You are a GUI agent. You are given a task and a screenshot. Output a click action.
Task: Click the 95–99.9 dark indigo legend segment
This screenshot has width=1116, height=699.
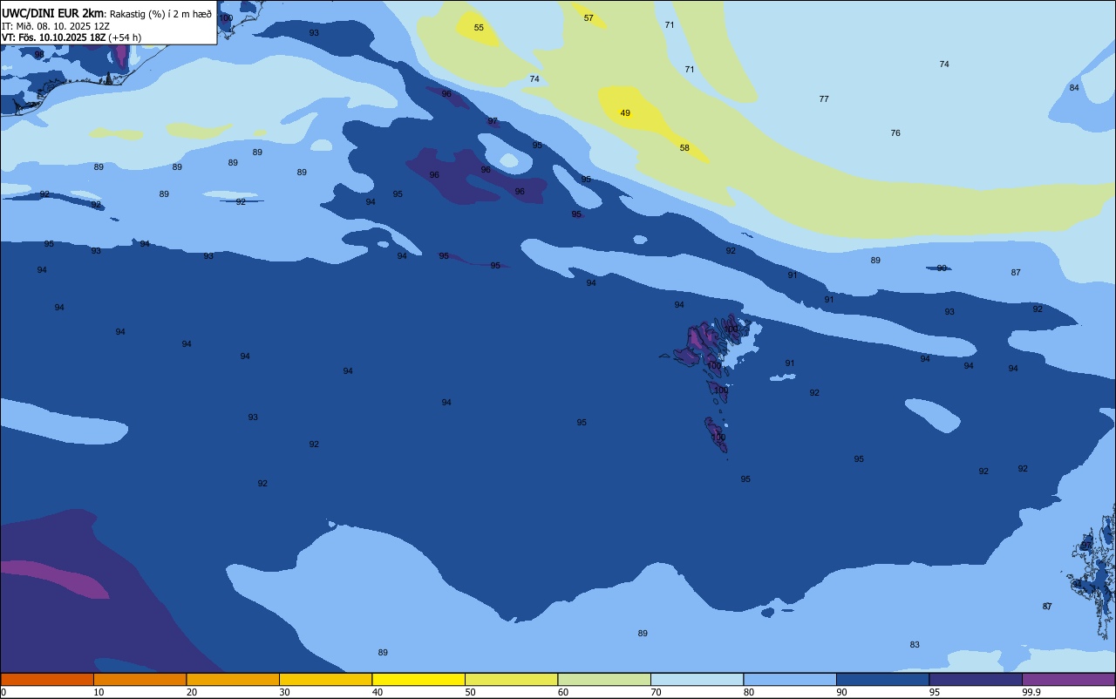tap(976, 679)
